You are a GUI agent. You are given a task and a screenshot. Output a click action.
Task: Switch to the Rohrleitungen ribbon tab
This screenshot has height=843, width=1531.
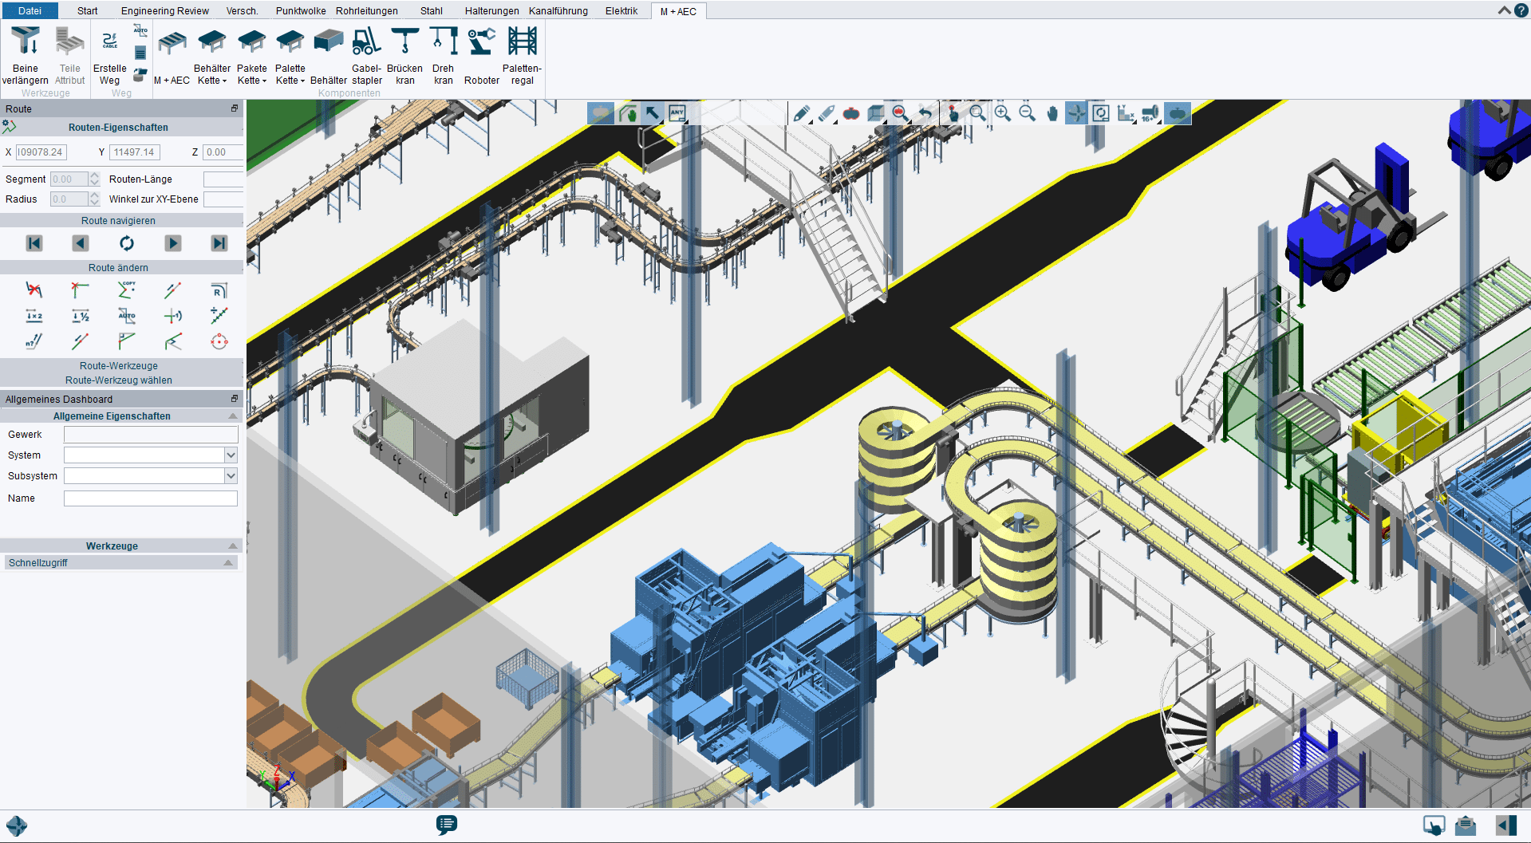click(367, 11)
